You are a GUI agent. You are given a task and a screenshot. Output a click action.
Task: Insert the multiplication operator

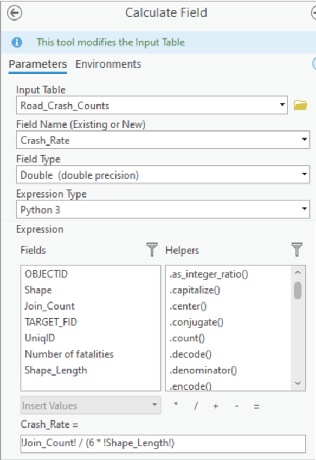tap(176, 405)
